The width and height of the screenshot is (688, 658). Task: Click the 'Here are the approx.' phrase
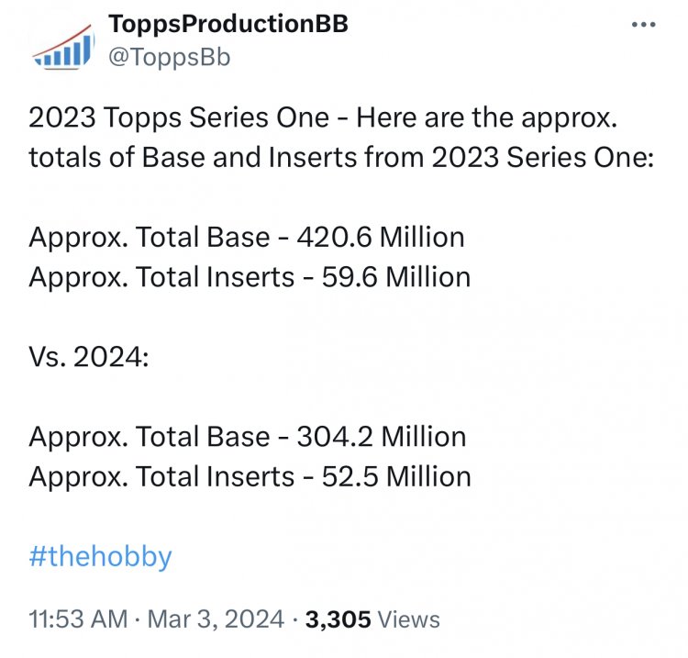tap(486, 118)
